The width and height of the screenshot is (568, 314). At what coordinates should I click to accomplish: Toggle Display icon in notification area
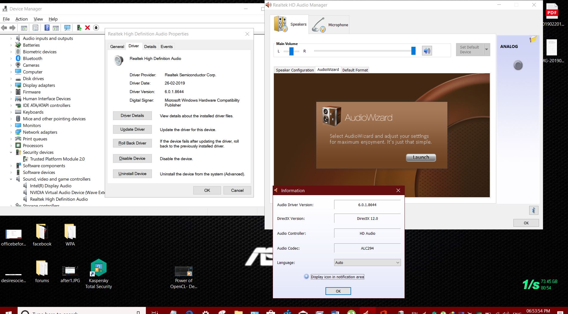[306, 276]
